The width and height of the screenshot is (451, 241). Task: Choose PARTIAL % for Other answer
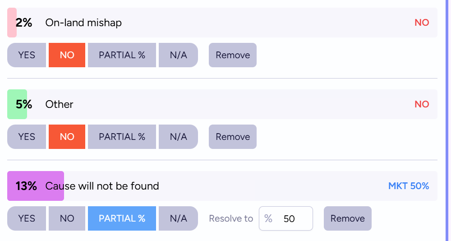[x=122, y=137]
